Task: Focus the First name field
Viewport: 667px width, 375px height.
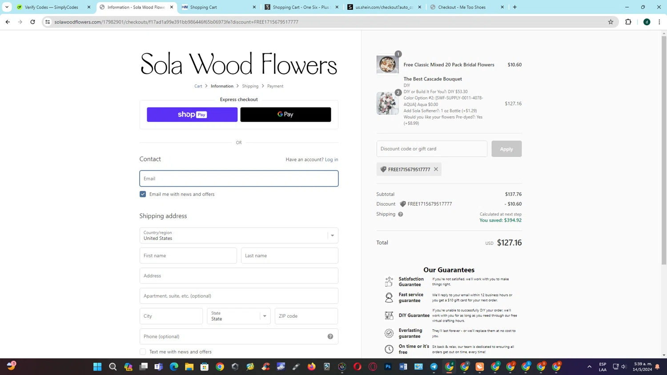Action: [x=188, y=255]
